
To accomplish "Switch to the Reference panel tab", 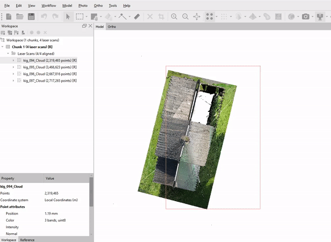I will (x=27, y=240).
